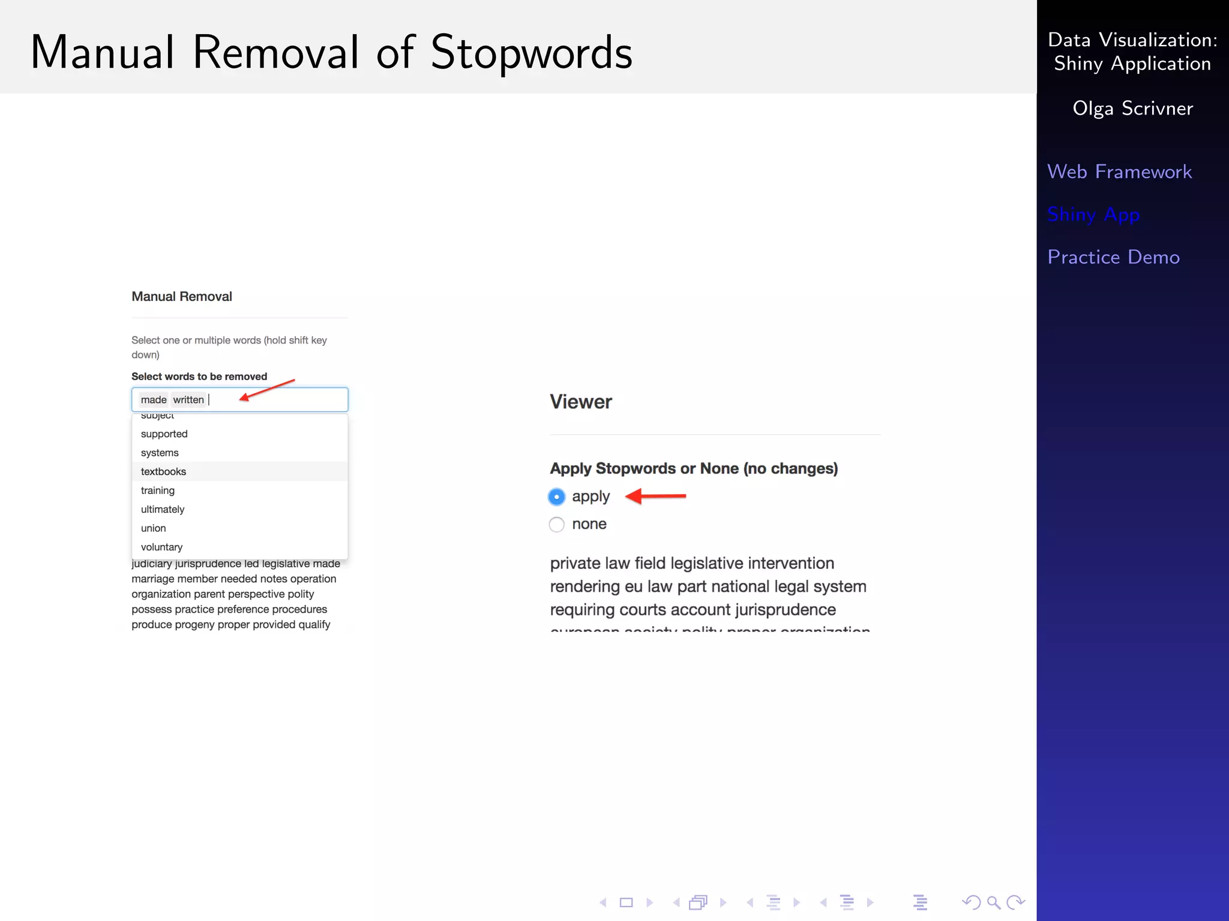The height and width of the screenshot is (921, 1229).
Task: Click the 'possess practice preference procedures' line
Action: coord(229,610)
